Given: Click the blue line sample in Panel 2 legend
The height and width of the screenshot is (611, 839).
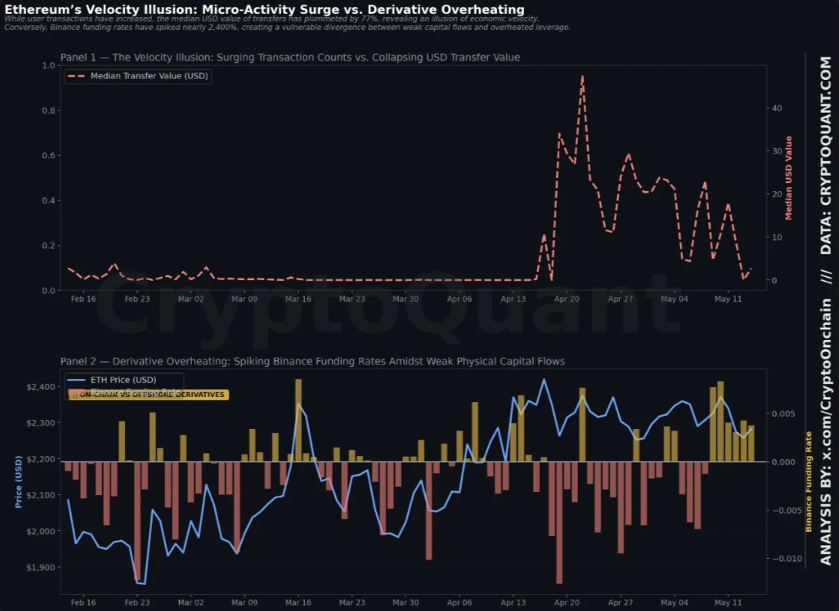Looking at the screenshot, I should (x=76, y=380).
